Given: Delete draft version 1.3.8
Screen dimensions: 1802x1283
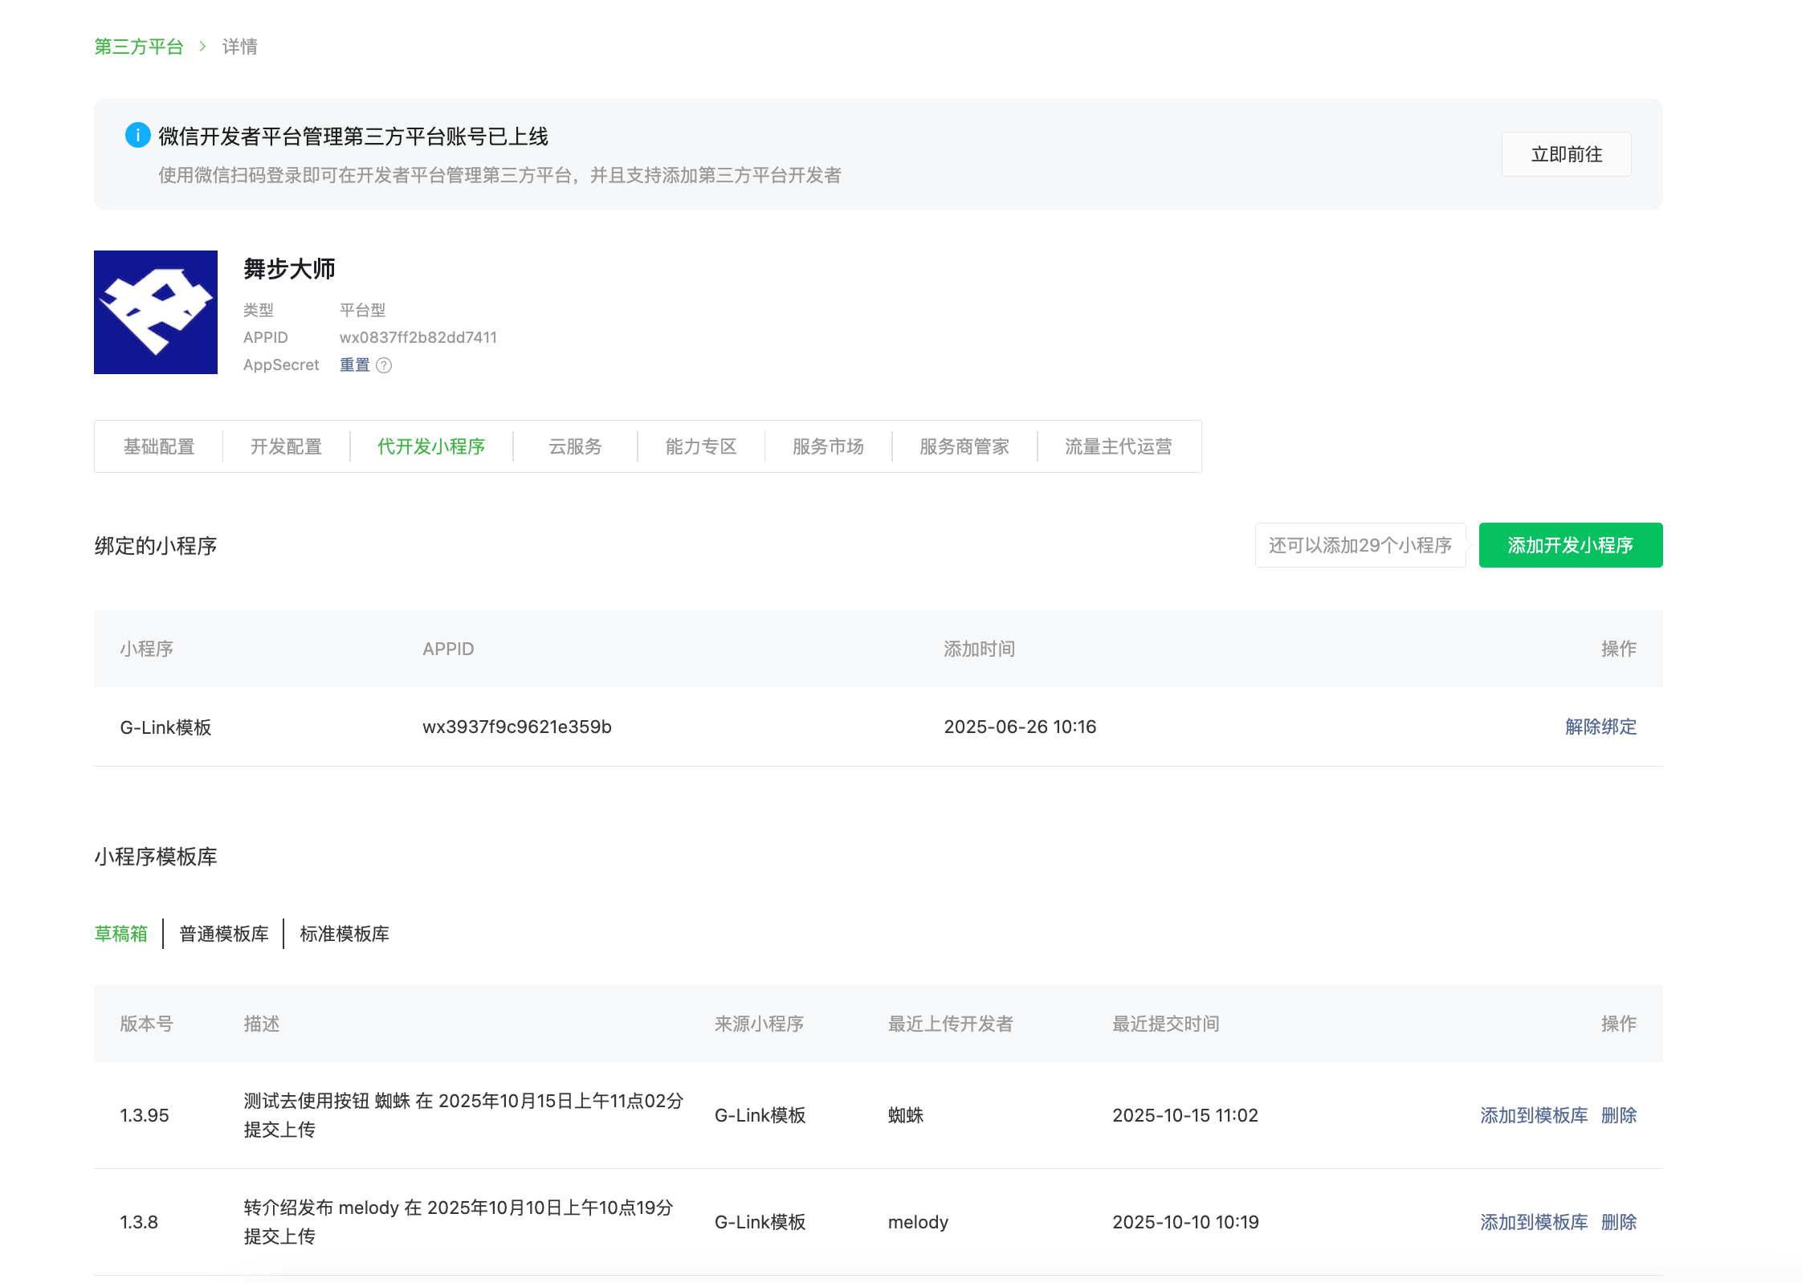Looking at the screenshot, I should (1619, 1222).
